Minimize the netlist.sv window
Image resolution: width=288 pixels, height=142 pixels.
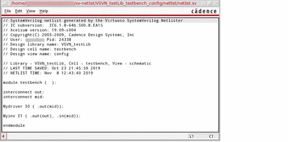pos(203,3)
